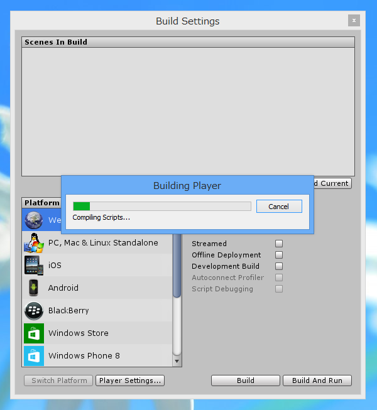The image size is (377, 410).
Task: Click the Platform list header
Action: [x=42, y=203]
